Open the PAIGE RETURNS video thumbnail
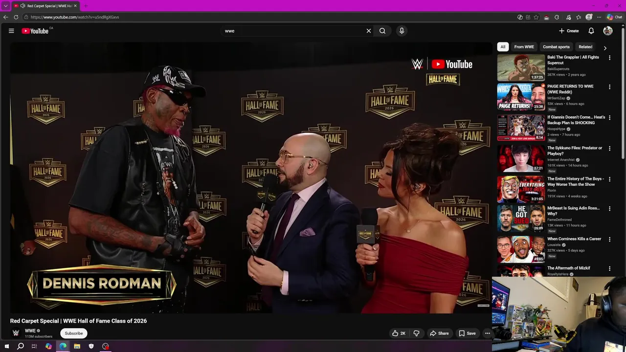Image resolution: width=626 pixels, height=352 pixels. [521, 97]
